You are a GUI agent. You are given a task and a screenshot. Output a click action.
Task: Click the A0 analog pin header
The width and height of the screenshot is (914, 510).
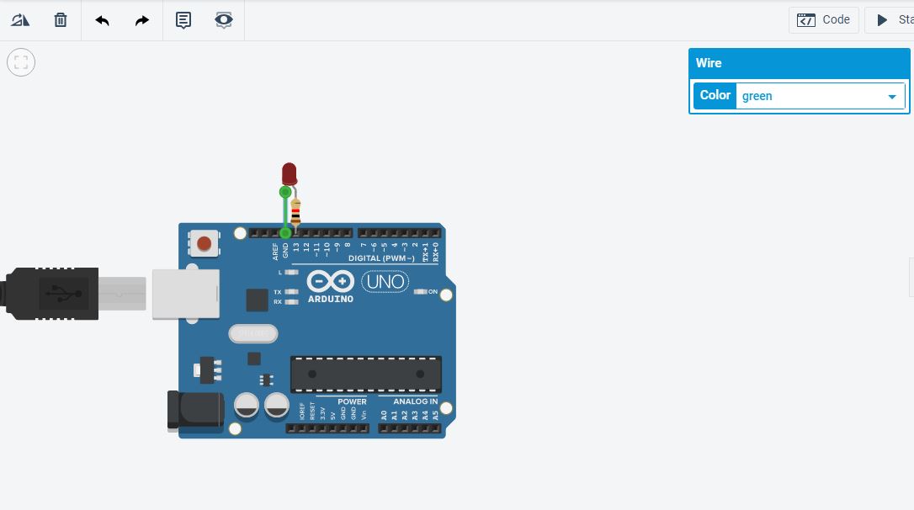tap(384, 428)
